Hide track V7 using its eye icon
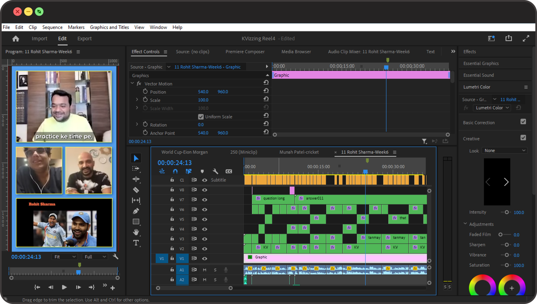The image size is (537, 304). click(205, 200)
